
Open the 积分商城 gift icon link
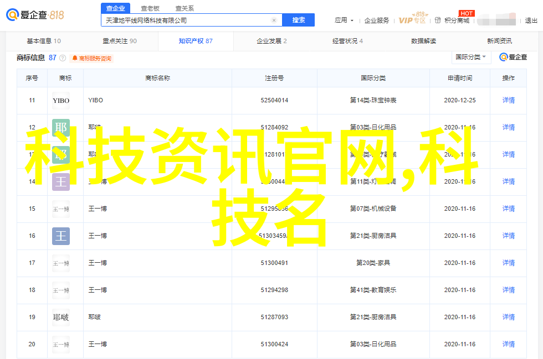pyautogui.click(x=452, y=20)
